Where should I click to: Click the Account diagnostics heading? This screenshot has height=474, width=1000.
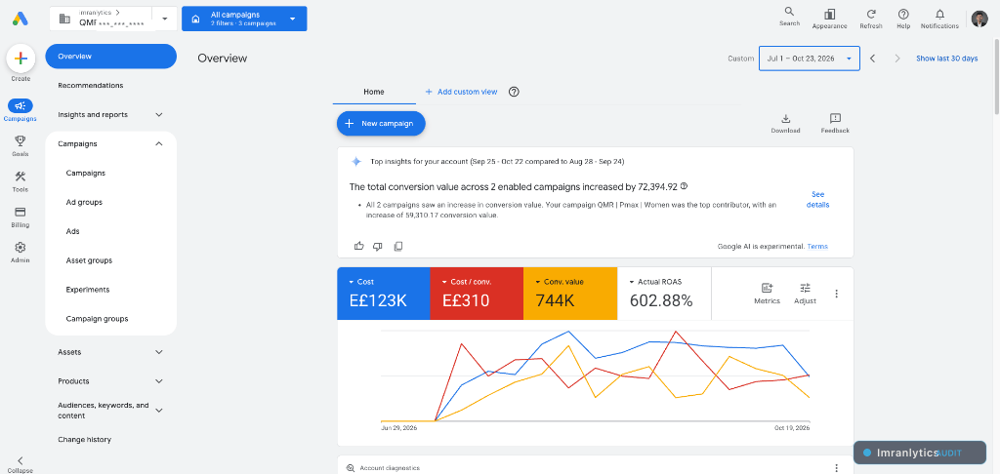point(390,467)
